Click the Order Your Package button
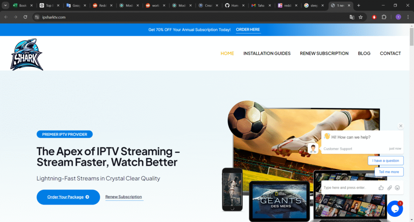 click(68, 197)
